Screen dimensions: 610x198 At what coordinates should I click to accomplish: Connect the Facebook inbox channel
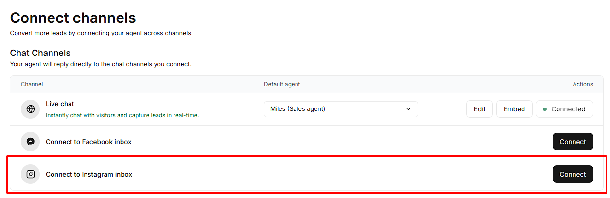click(573, 142)
